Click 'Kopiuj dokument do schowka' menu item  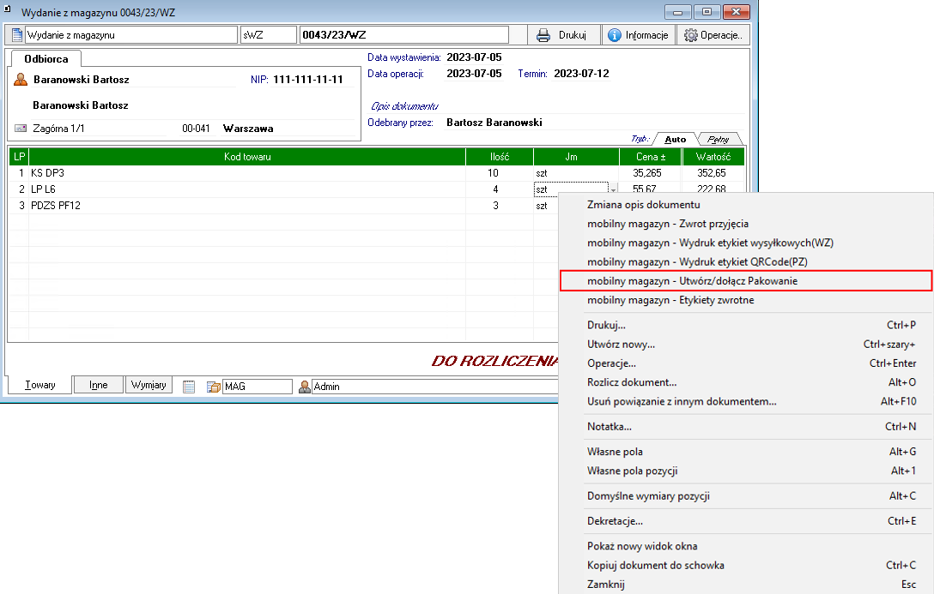(x=655, y=565)
